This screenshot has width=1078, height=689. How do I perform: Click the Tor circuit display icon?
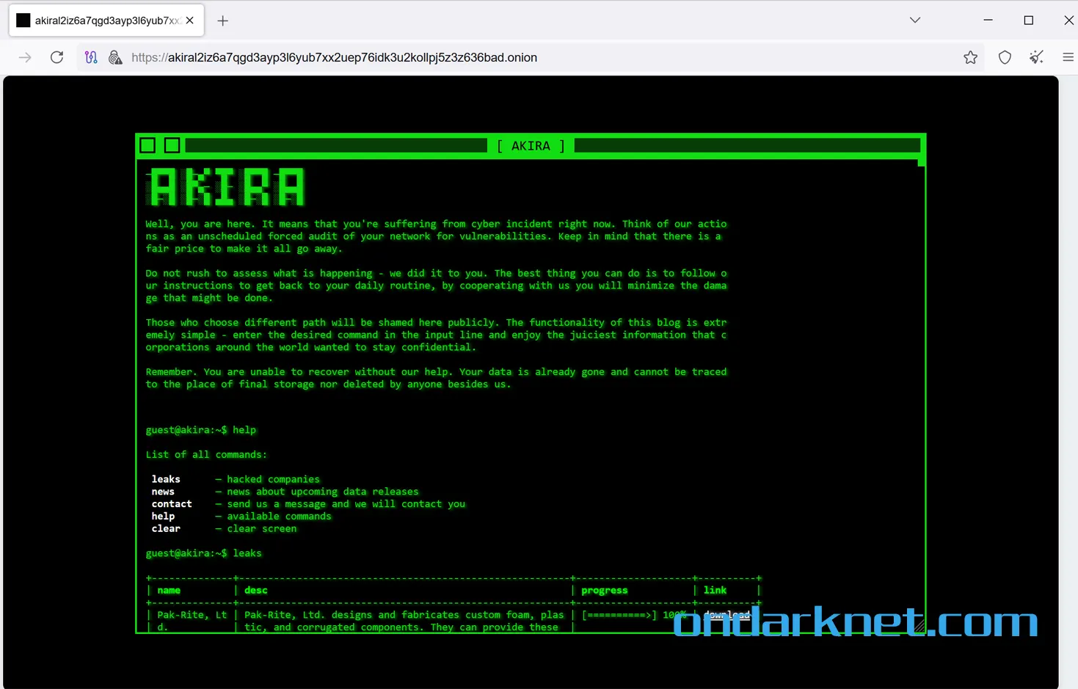[91, 56]
